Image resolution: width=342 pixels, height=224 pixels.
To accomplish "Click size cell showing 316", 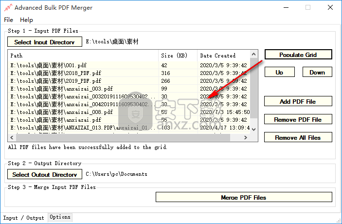I will pyautogui.click(x=178, y=73).
